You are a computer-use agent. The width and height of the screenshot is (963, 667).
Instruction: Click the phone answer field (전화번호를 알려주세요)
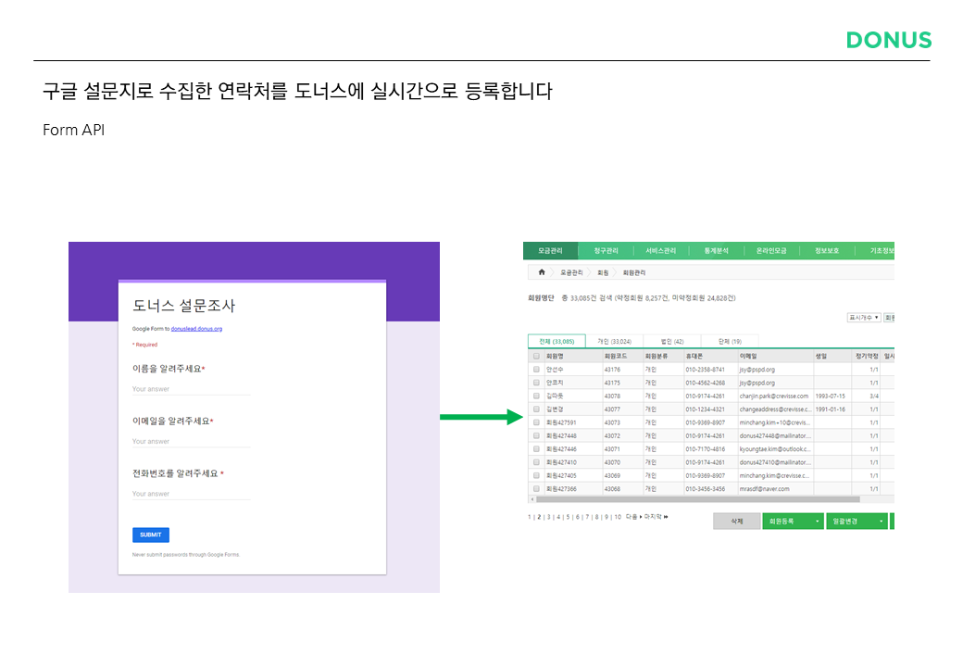(x=191, y=494)
